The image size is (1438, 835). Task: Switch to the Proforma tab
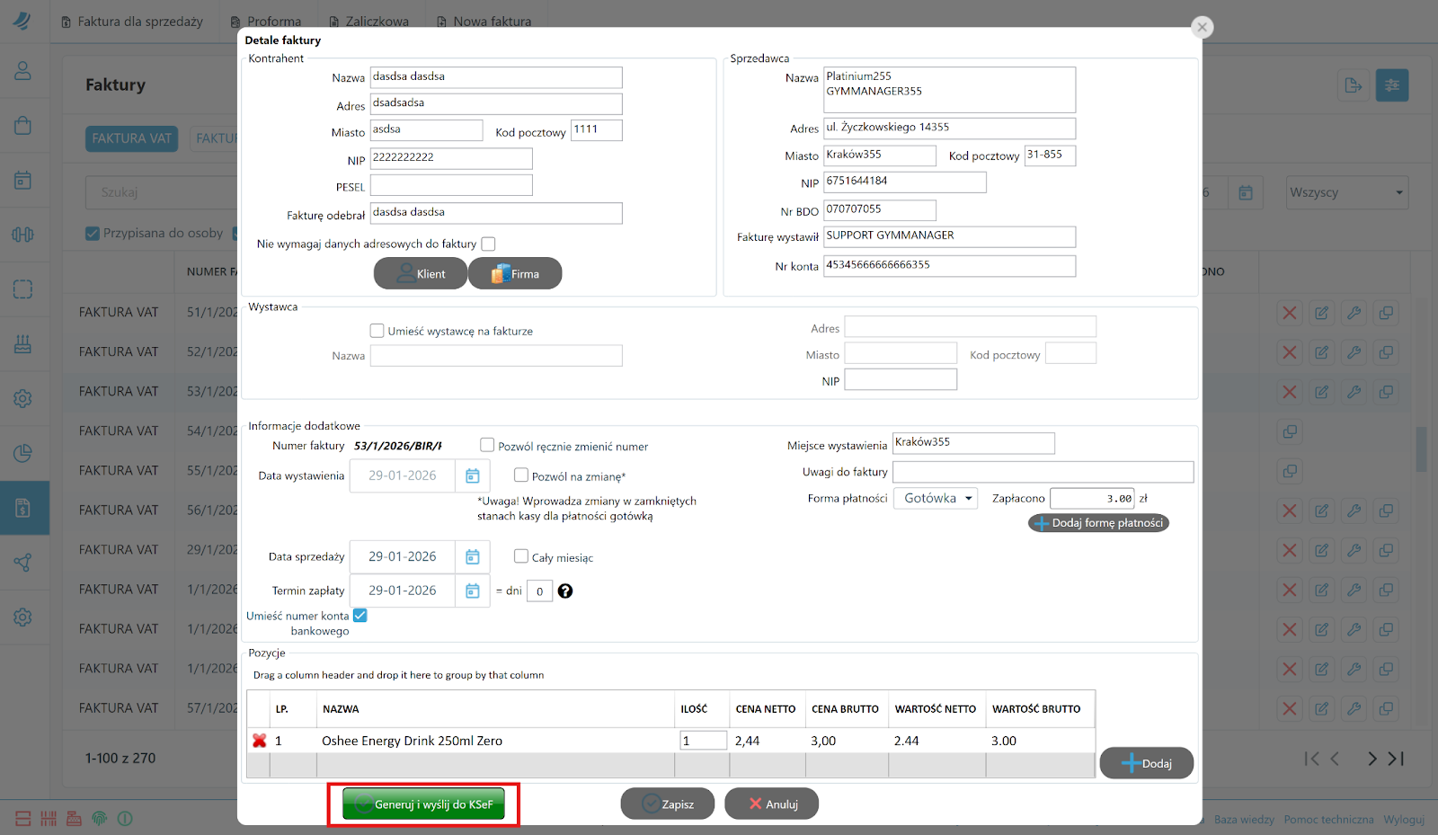point(266,21)
